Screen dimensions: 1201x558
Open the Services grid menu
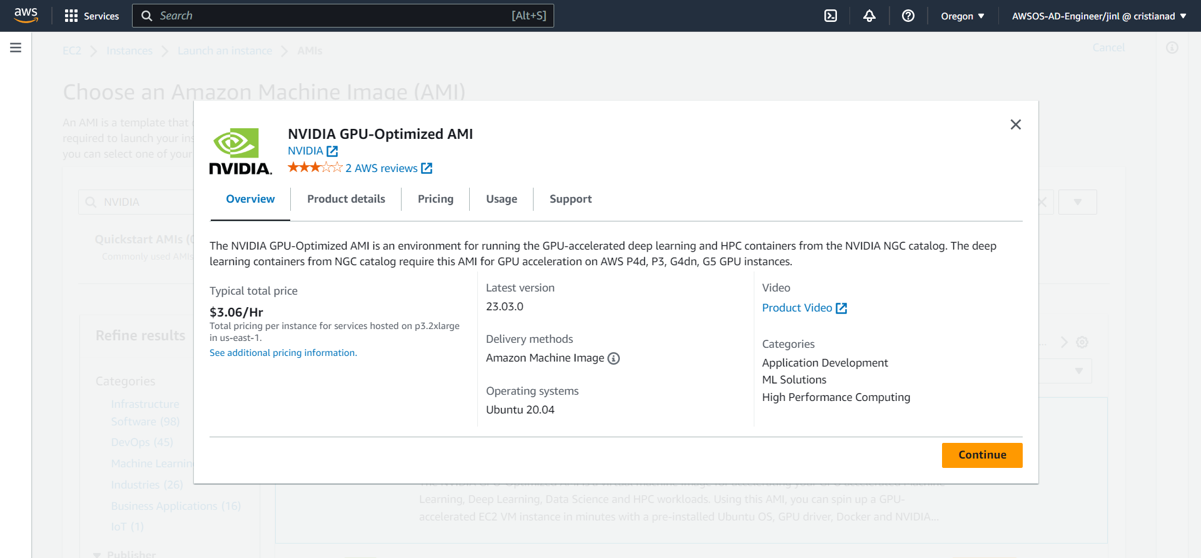coord(92,16)
